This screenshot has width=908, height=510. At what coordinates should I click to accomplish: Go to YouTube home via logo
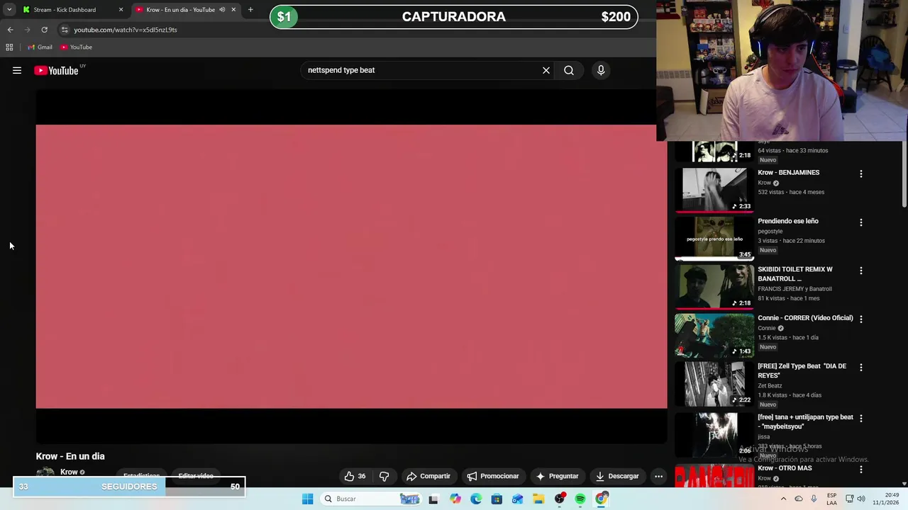click(x=57, y=70)
